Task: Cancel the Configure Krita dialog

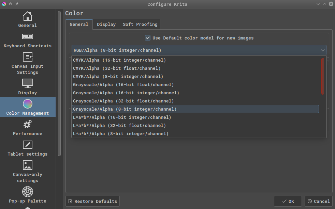Action: (319, 201)
